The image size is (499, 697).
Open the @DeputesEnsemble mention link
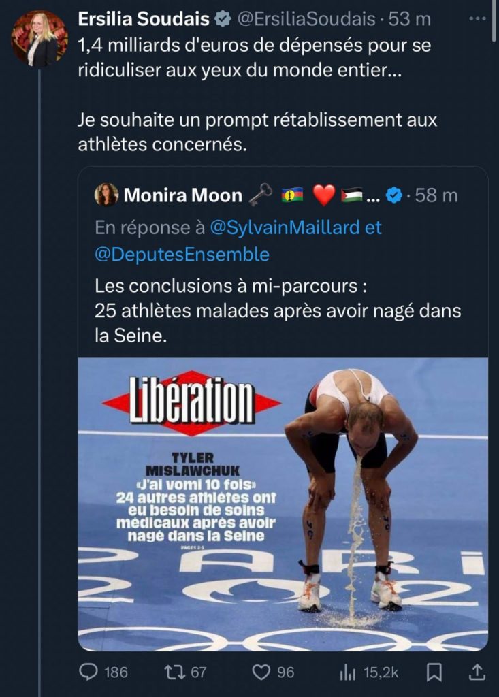tap(182, 255)
